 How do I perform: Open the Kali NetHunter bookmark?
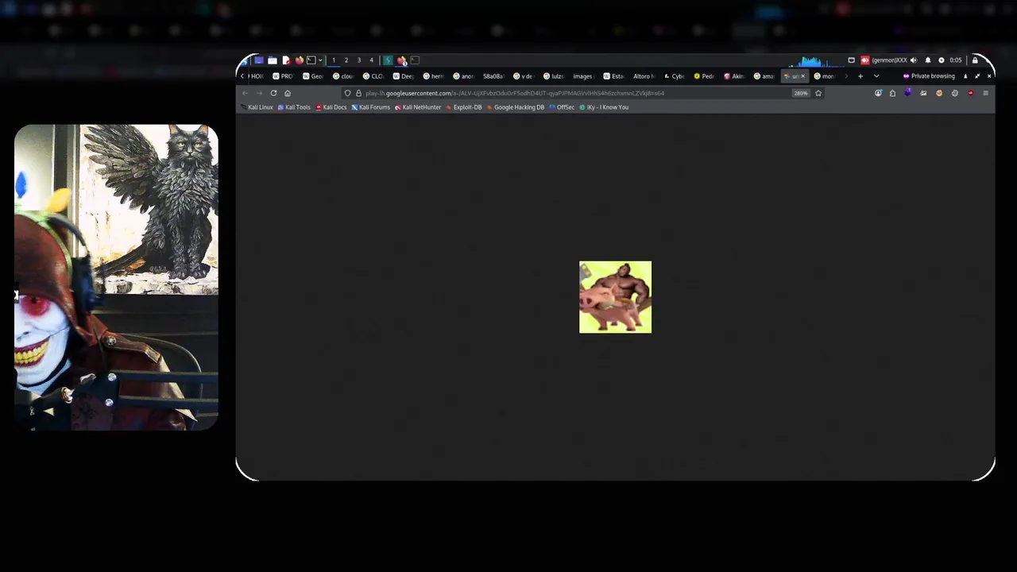point(418,107)
